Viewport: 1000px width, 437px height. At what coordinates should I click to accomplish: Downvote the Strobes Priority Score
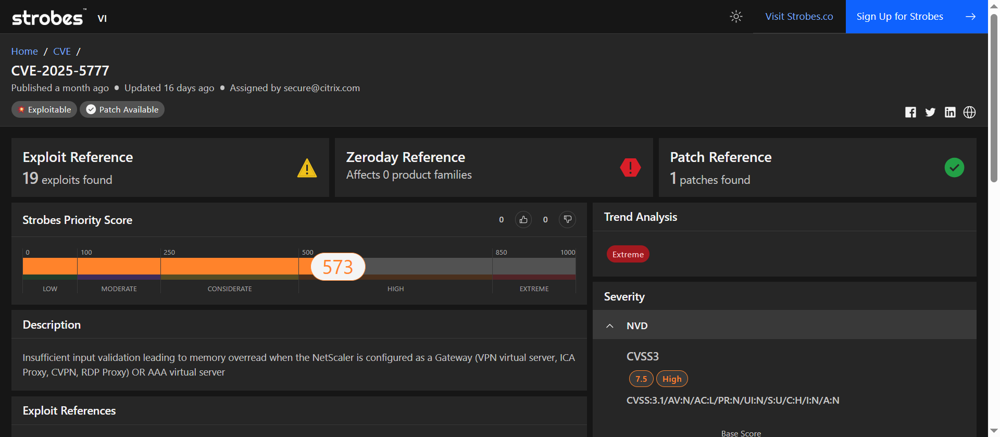click(567, 220)
